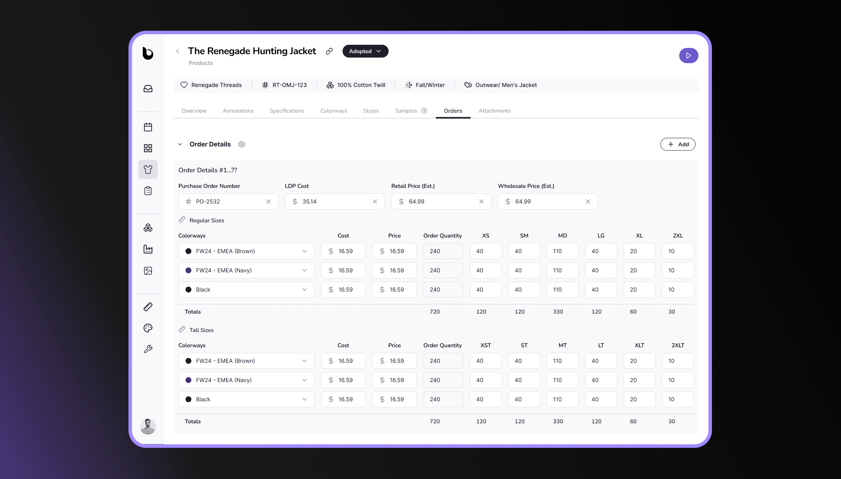The height and width of the screenshot is (479, 841).
Task: Switch to the Colorways tab
Action: (333, 111)
